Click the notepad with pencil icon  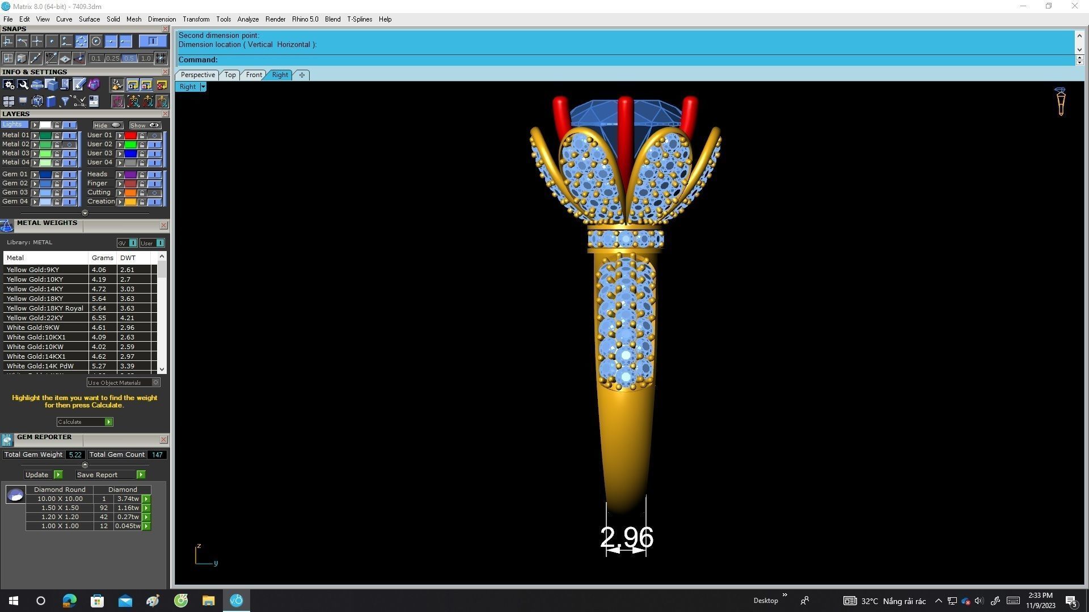click(x=79, y=84)
